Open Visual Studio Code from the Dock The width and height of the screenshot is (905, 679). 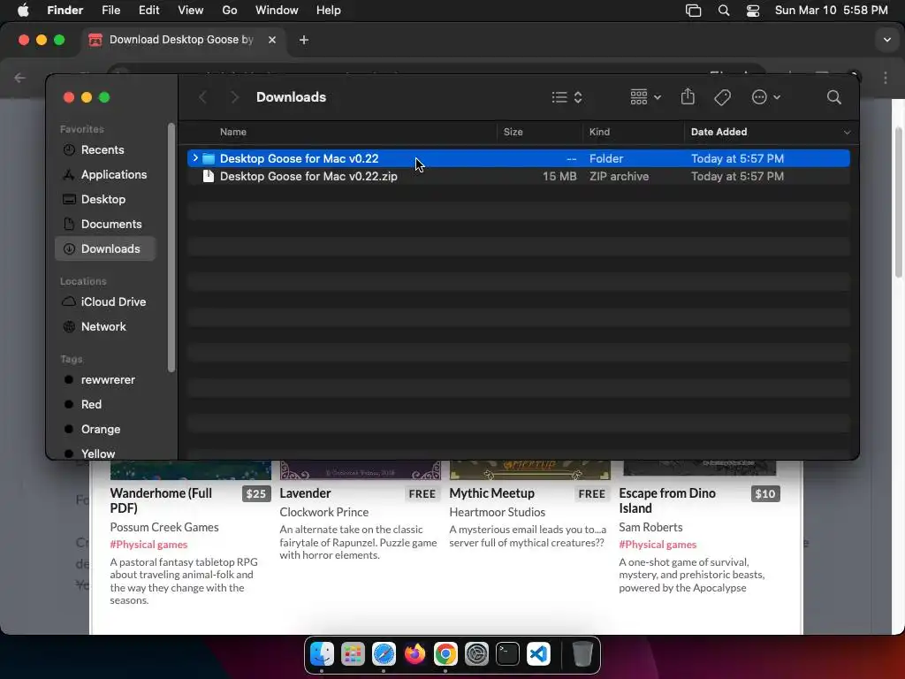click(x=538, y=654)
